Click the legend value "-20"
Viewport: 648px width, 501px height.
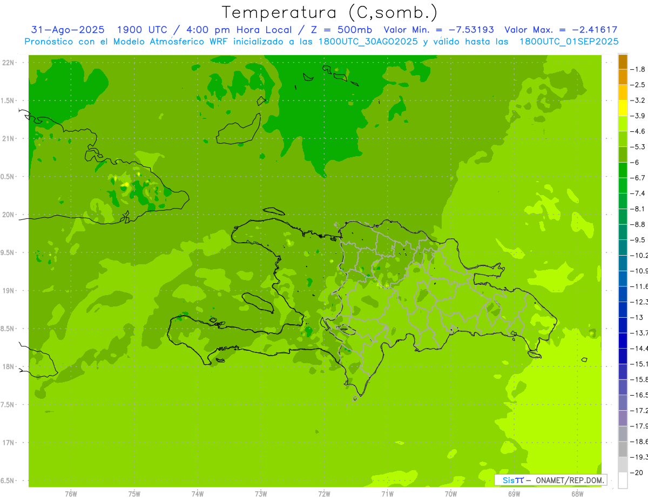[x=637, y=473]
